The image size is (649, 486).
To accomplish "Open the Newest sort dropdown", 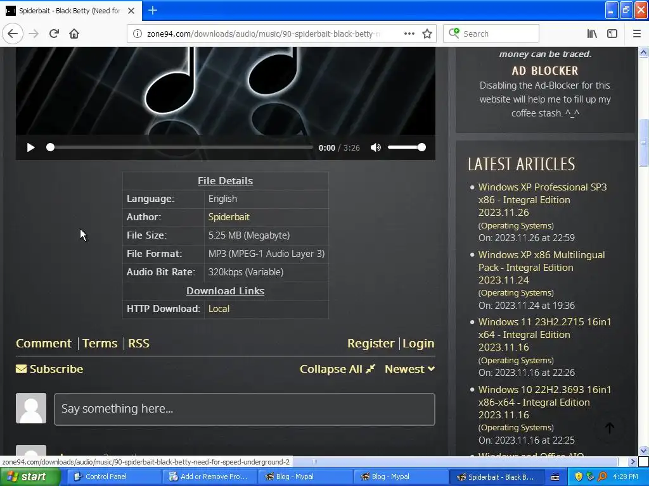I will point(409,369).
